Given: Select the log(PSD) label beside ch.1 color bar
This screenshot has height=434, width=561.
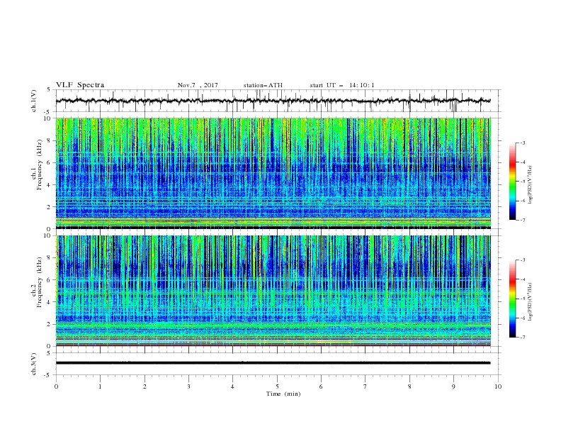Looking at the screenshot, I should pyautogui.click(x=530, y=184).
